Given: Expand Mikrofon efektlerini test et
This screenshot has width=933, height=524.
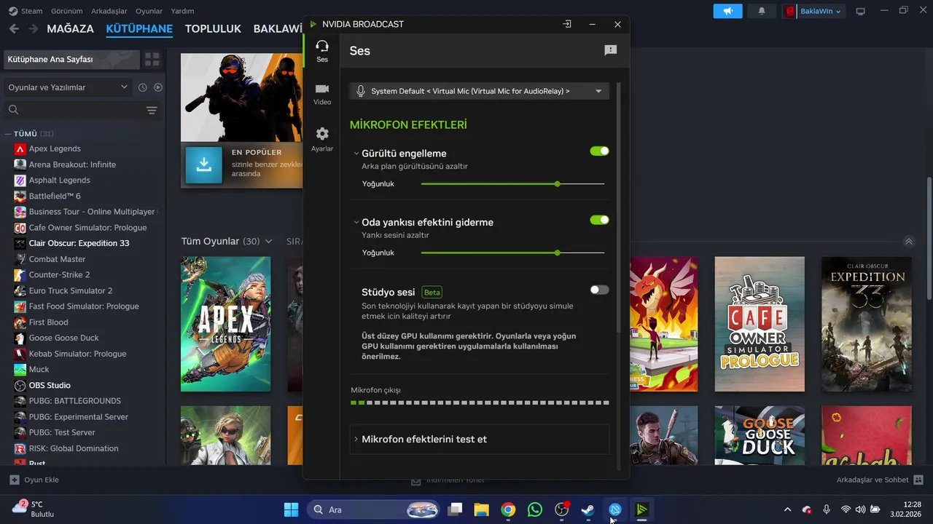Looking at the screenshot, I should coord(480,439).
